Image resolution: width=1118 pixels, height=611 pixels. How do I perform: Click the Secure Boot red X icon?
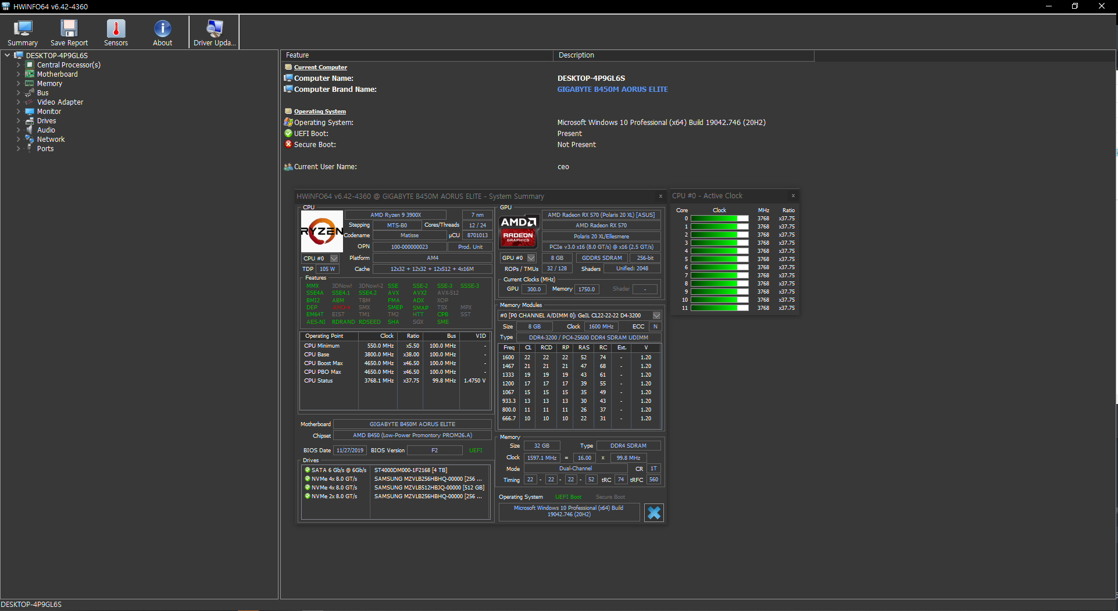(x=288, y=144)
